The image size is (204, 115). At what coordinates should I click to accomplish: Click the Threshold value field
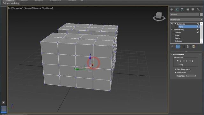[190, 76]
